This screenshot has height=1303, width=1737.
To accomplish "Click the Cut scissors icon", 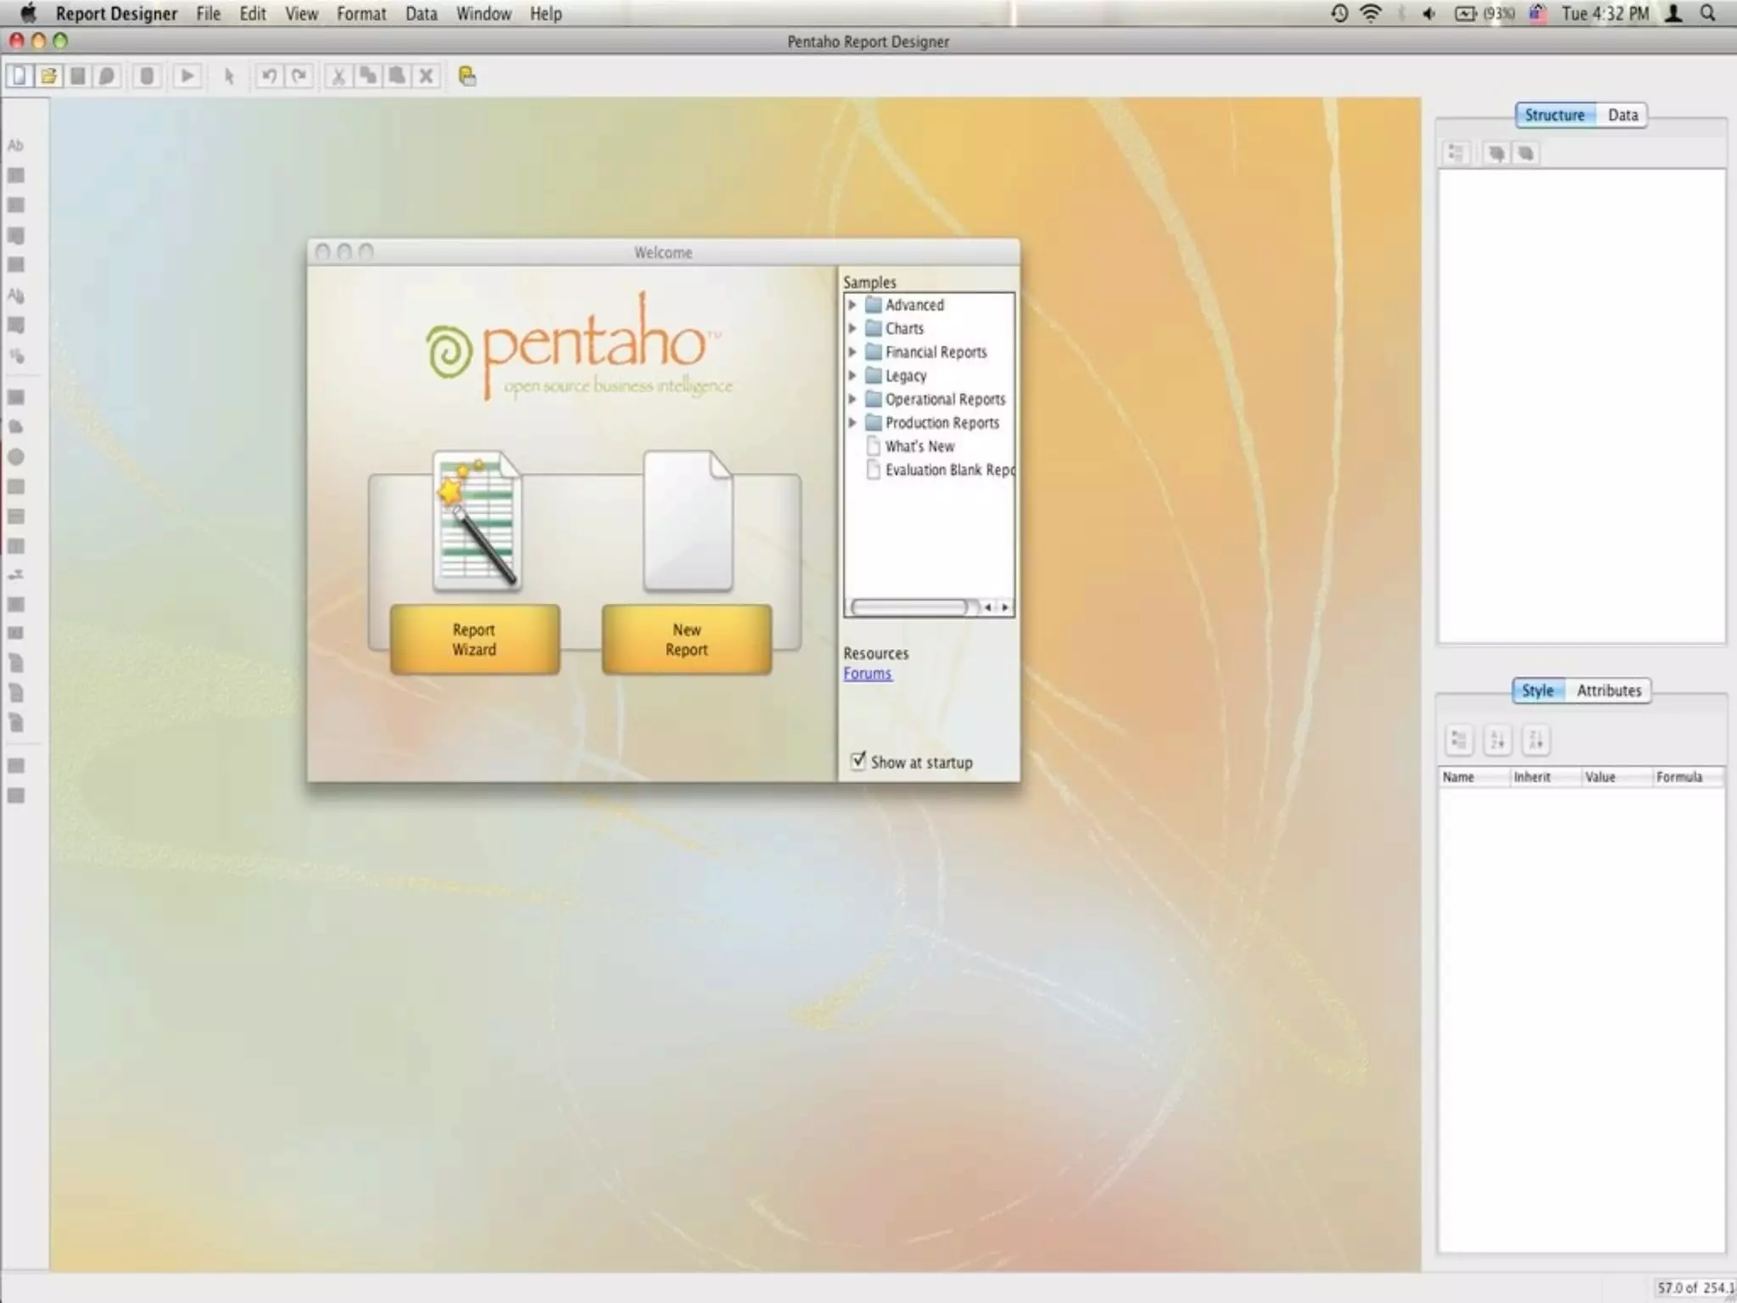I will tap(338, 76).
